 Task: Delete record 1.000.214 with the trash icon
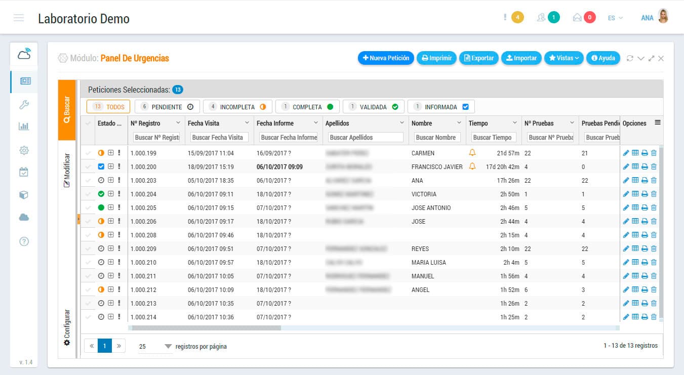[654, 317]
